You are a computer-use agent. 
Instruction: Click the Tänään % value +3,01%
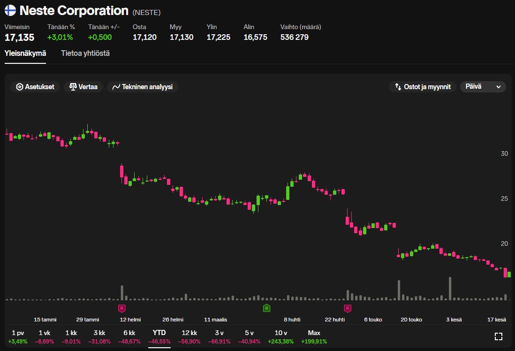(x=60, y=37)
